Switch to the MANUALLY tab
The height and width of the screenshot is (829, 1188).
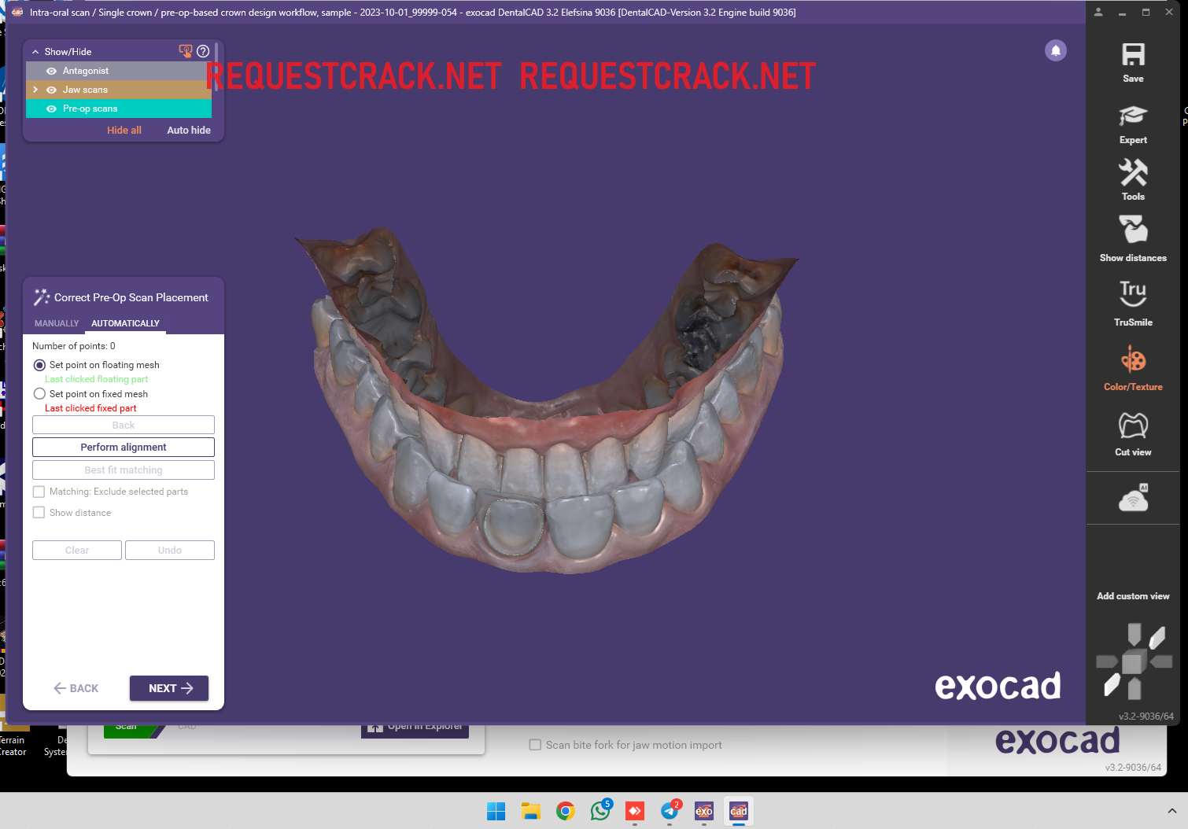pyautogui.click(x=56, y=323)
